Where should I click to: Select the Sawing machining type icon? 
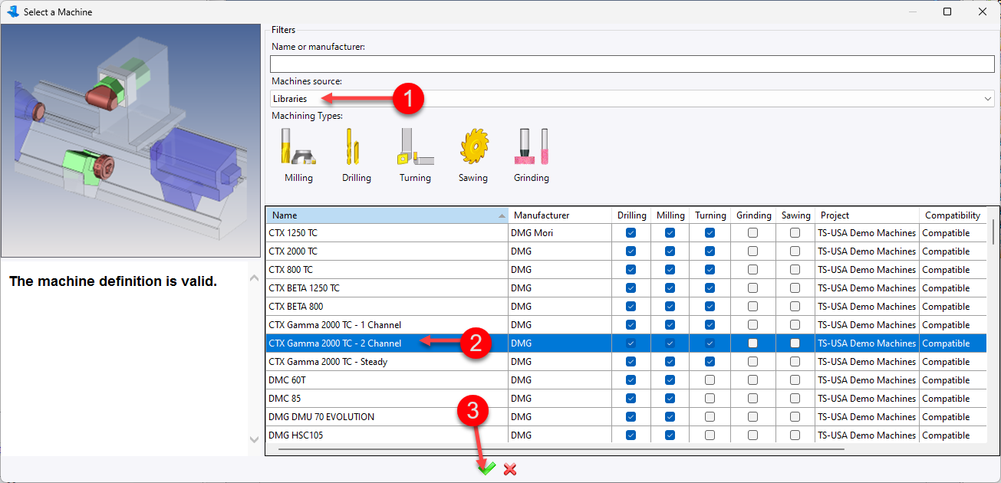tap(473, 146)
